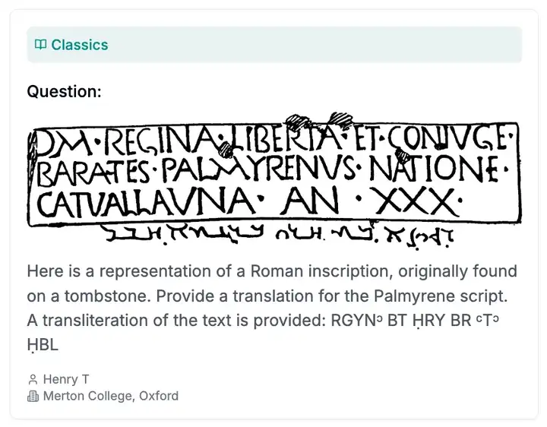Click the word CATVALLAVNA in the inscription
Viewport: 547px width, 427px height.
pyautogui.click(x=146, y=201)
